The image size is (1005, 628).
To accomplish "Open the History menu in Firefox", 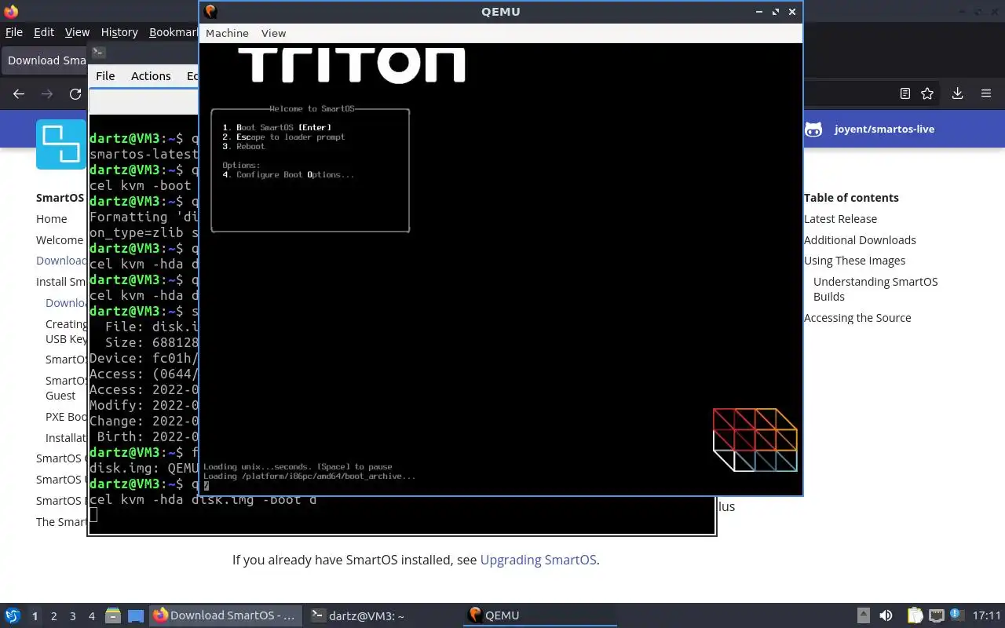I will (x=119, y=32).
